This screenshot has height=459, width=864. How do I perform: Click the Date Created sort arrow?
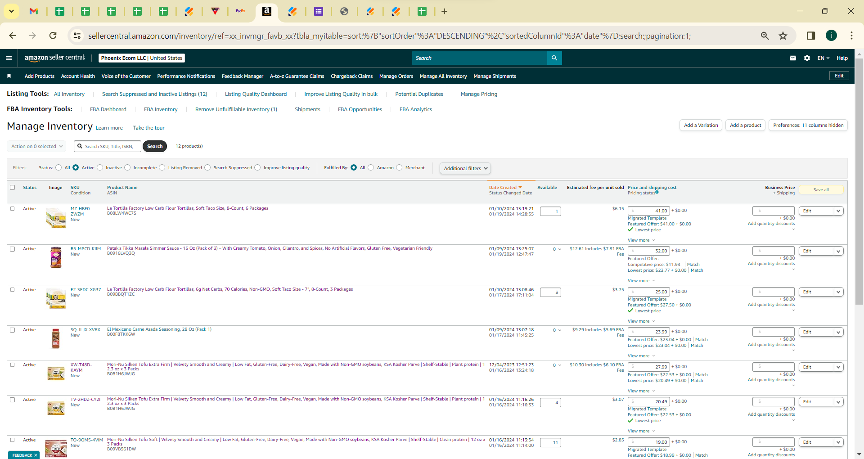pyautogui.click(x=520, y=187)
